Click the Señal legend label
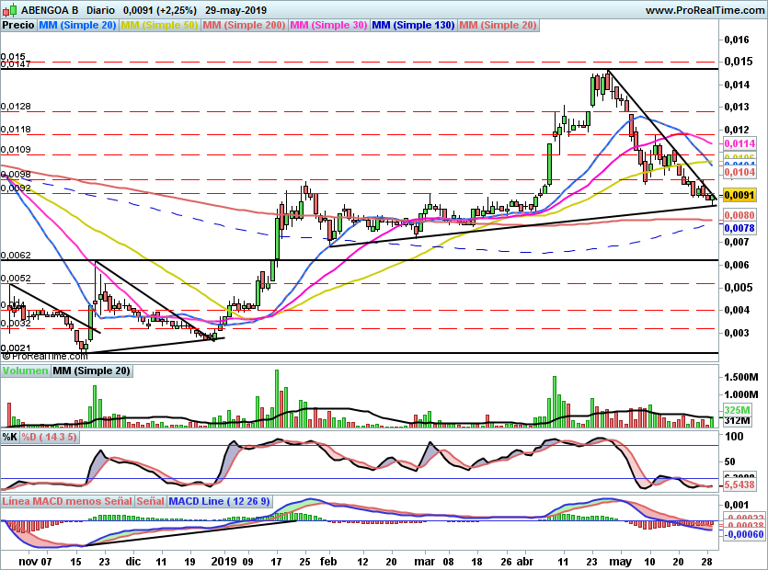The height and width of the screenshot is (570, 768). (x=150, y=501)
